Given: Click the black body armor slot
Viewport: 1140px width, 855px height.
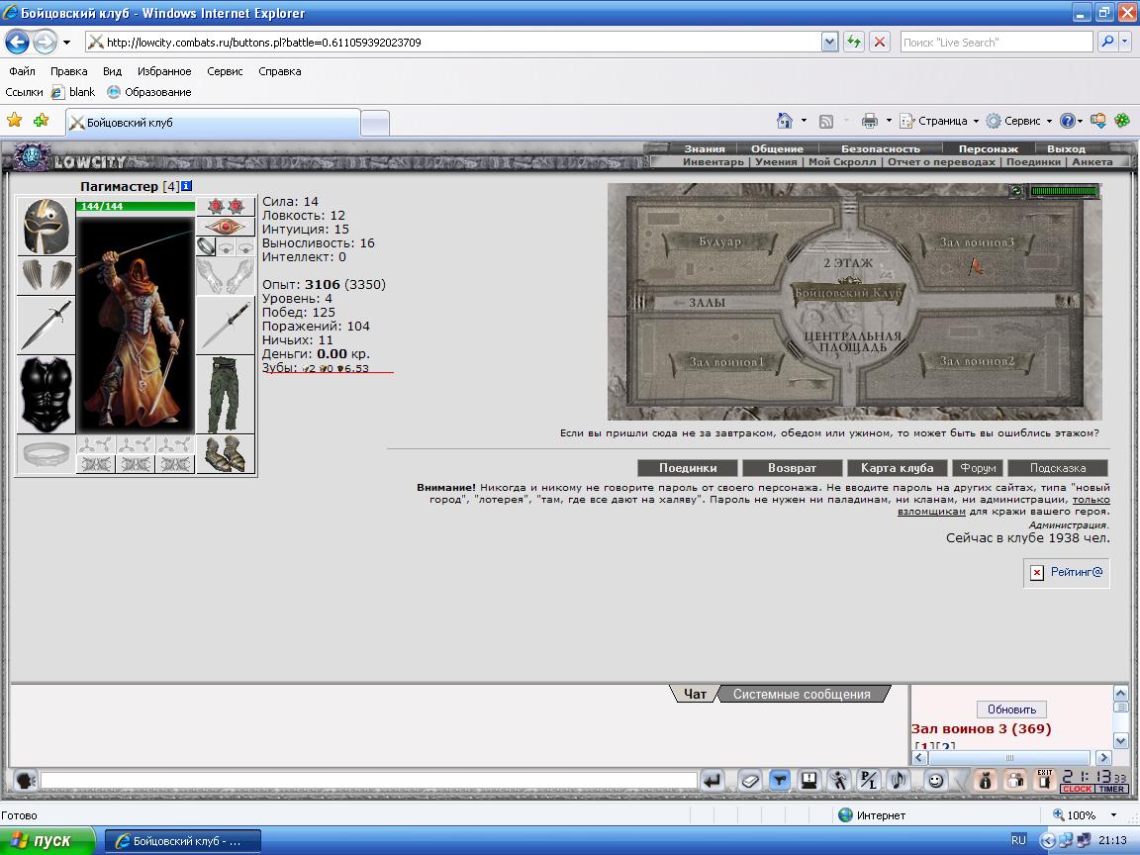Looking at the screenshot, I should click(46, 394).
